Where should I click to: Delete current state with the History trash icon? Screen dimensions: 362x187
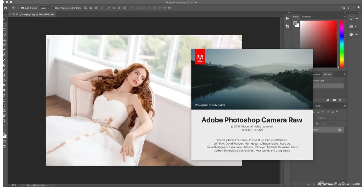(340, 100)
